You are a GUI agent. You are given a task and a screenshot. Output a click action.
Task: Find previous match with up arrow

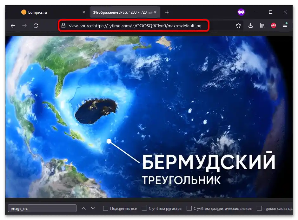pyautogui.click(x=83, y=208)
